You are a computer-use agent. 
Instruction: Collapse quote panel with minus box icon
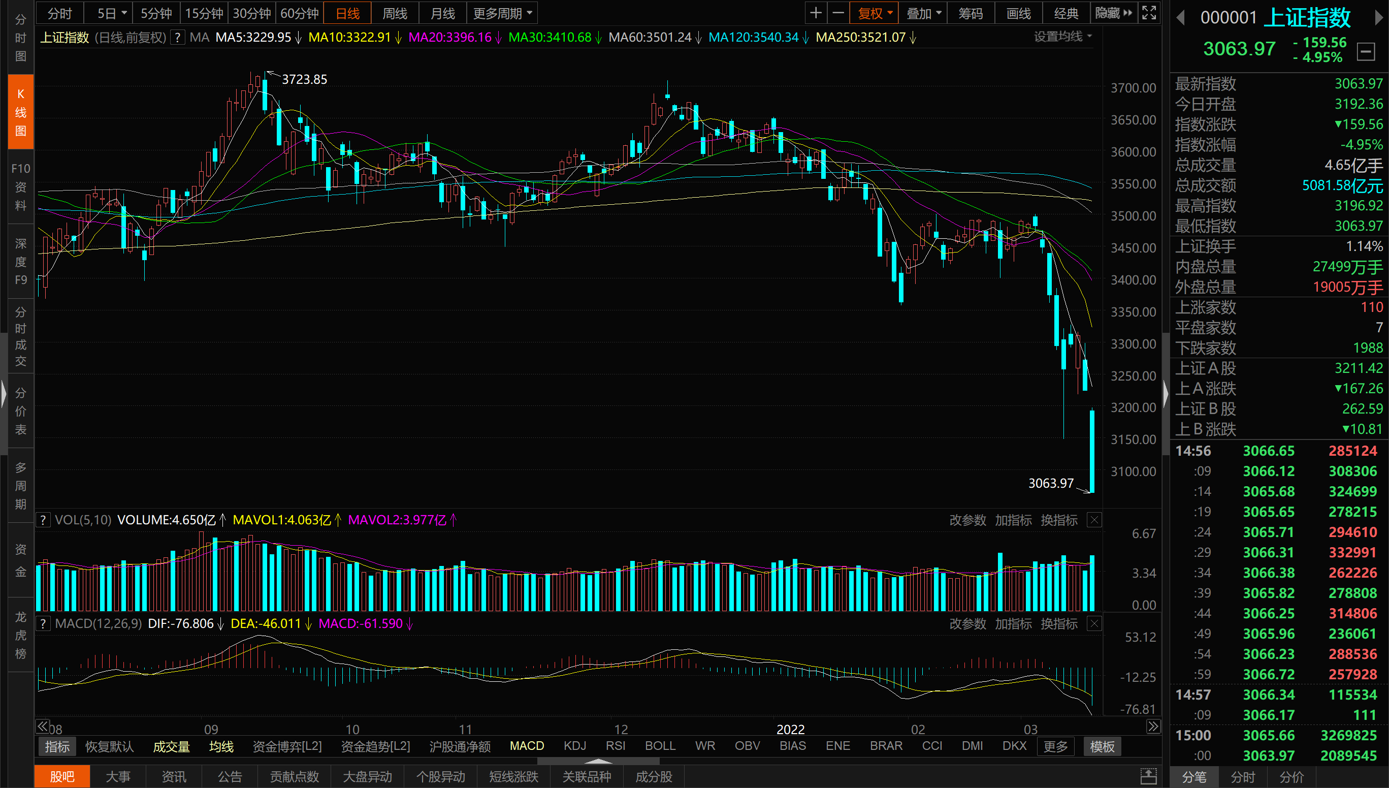pos(1366,52)
